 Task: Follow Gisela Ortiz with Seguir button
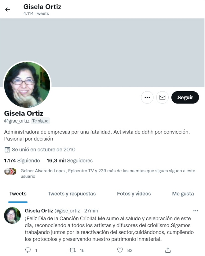point(185,97)
